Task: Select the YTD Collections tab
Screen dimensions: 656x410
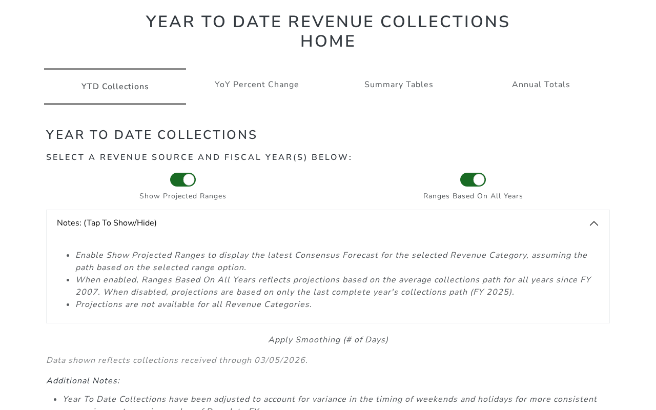Action: (115, 87)
